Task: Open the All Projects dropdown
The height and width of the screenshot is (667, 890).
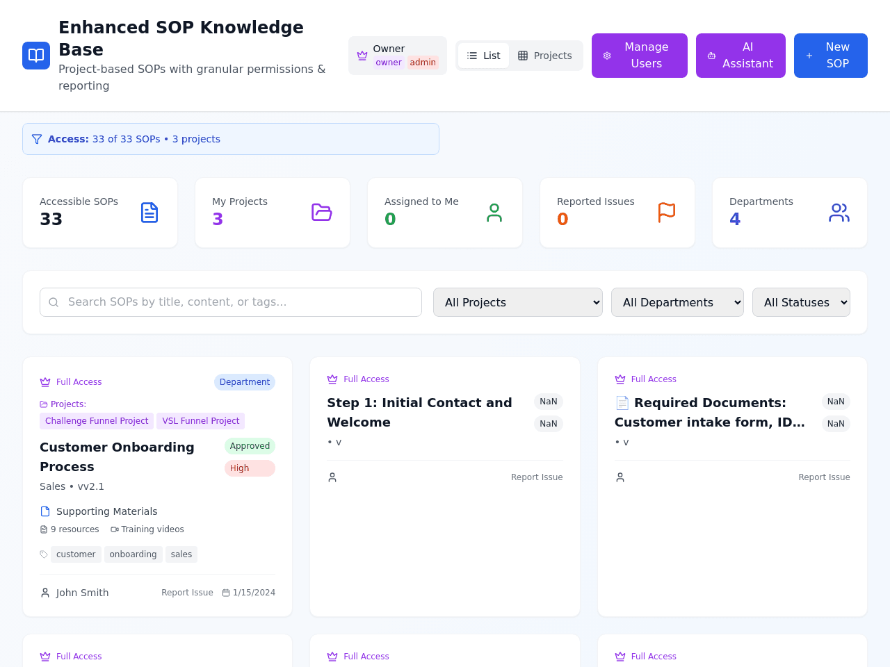Action: pos(518,302)
